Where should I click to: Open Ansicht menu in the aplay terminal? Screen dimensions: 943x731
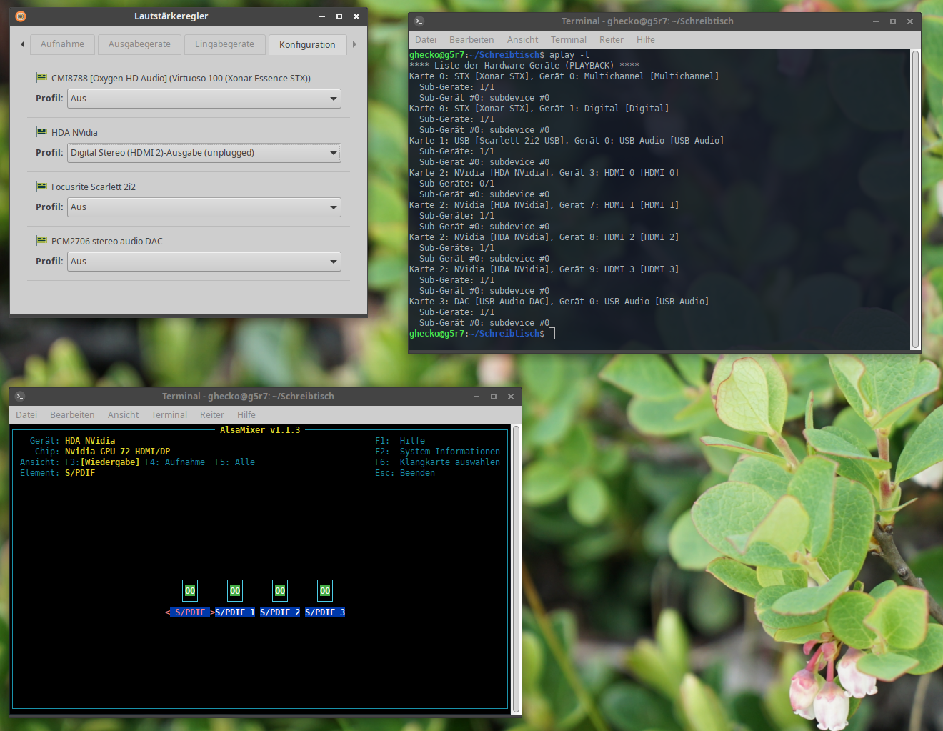523,40
